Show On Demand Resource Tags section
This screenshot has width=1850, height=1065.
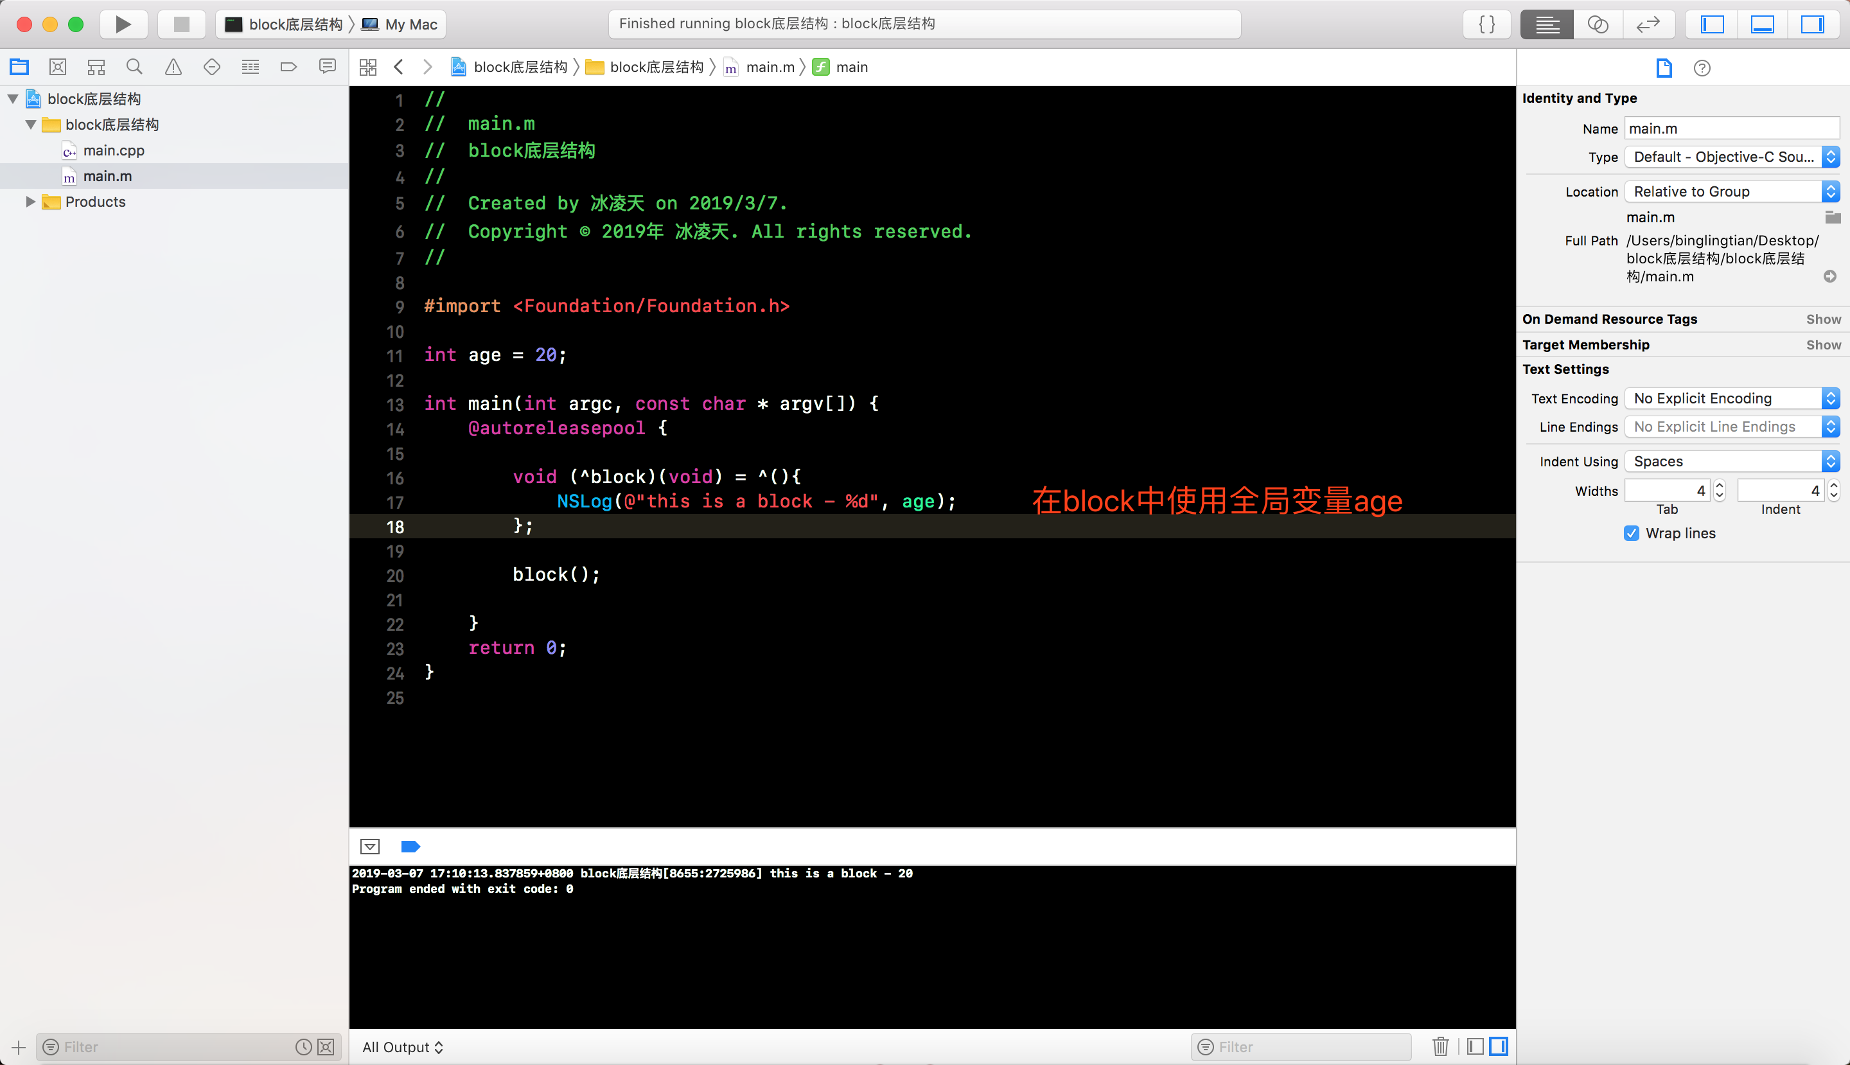[1823, 319]
